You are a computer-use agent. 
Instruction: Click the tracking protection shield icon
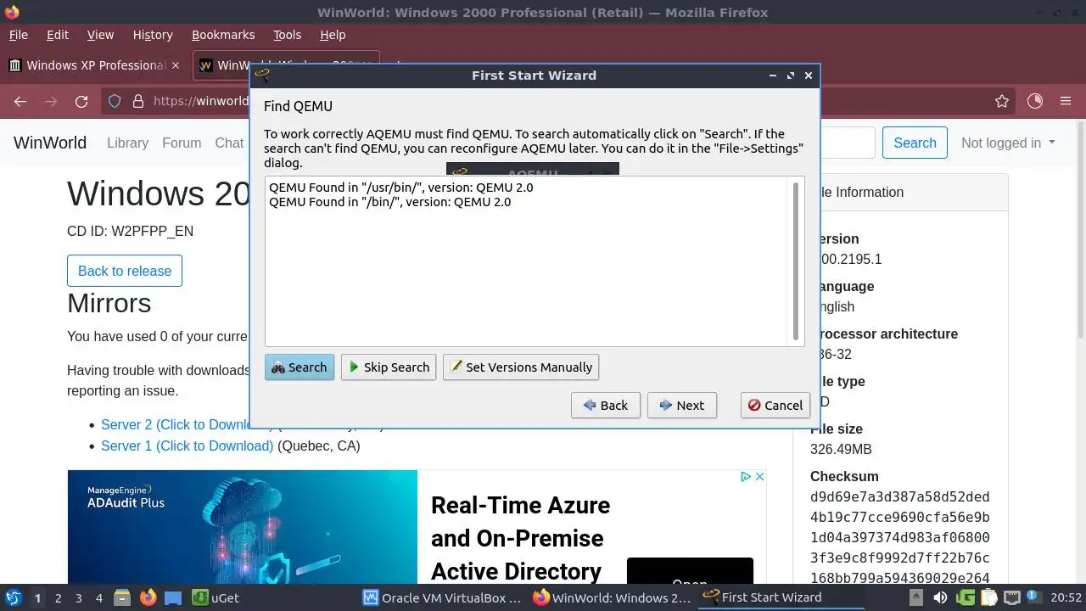(115, 102)
